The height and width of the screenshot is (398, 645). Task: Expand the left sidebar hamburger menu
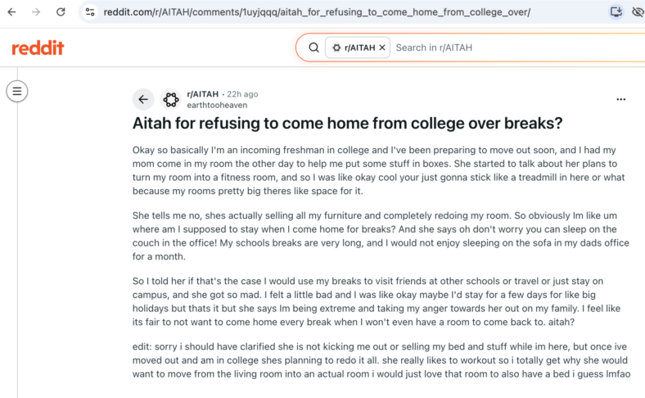click(x=17, y=91)
